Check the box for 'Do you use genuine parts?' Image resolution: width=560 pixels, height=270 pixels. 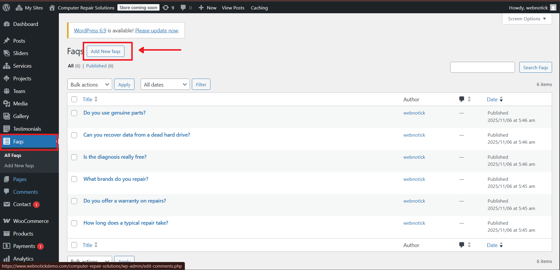74,113
